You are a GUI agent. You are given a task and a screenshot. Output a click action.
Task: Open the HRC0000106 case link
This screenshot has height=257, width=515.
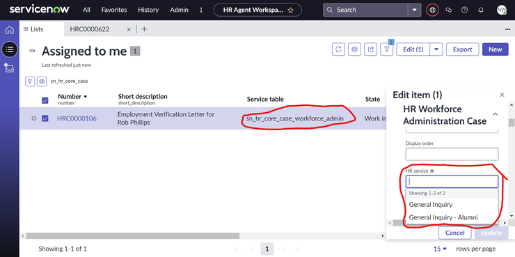[77, 118]
